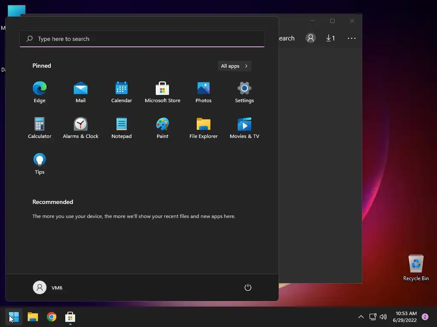Click the power button in Start menu
Screen dimensions: 437x327
248,287
